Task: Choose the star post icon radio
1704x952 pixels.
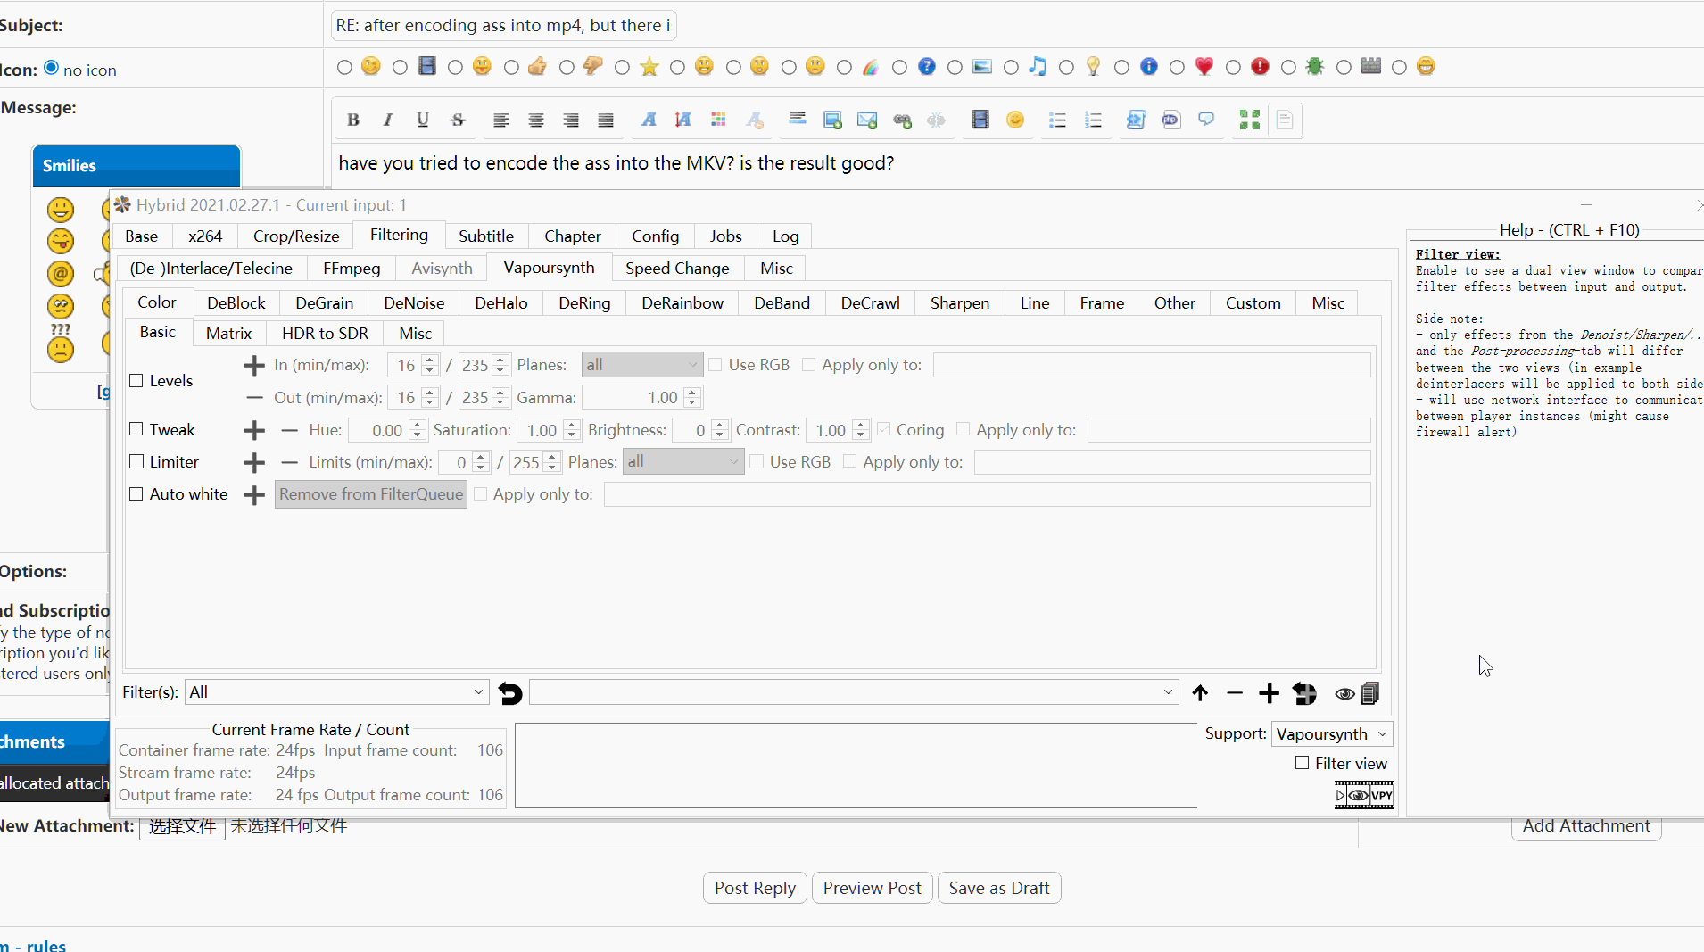Action: (623, 67)
